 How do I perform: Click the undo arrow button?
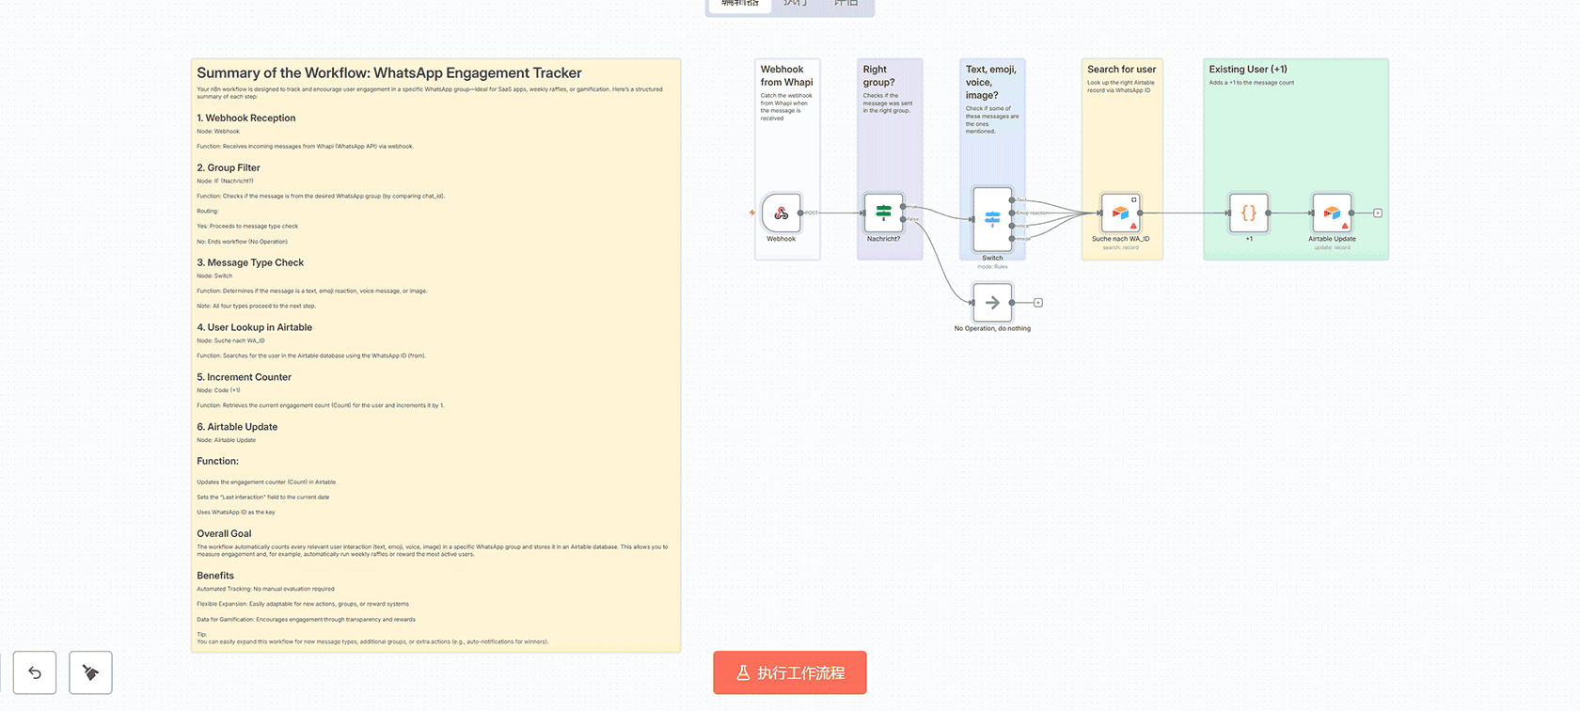35,672
